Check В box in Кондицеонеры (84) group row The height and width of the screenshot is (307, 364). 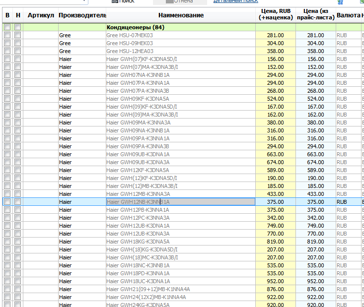point(7,27)
